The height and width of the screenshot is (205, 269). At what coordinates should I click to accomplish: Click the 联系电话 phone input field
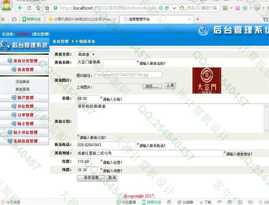(107, 145)
